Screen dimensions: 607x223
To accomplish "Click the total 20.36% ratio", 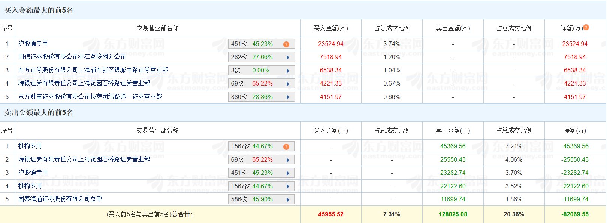I will pyautogui.click(x=514, y=214).
